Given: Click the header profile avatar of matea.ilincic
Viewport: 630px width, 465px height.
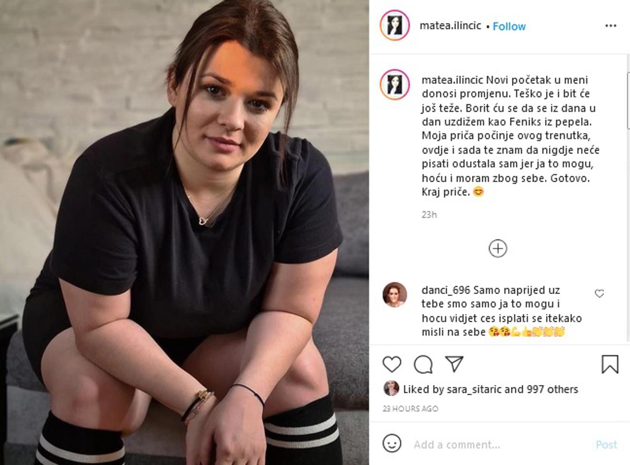Looking at the screenshot, I should click(395, 25).
